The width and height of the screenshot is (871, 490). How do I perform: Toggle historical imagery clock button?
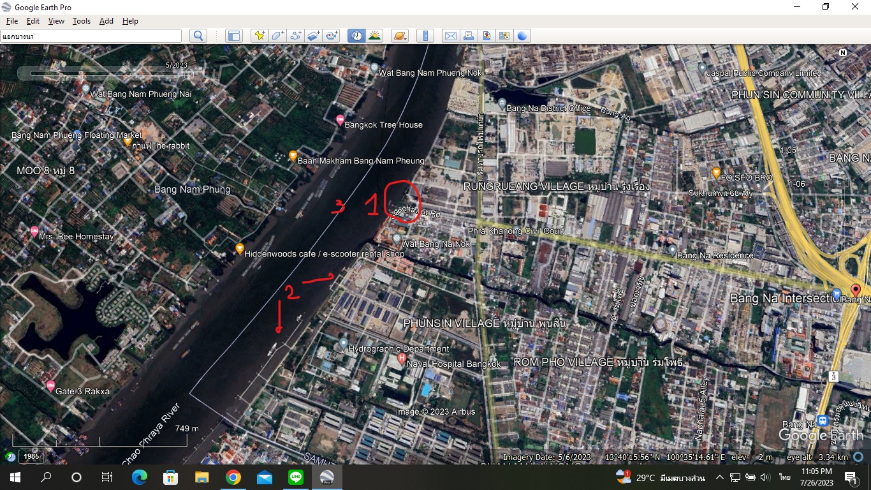tap(356, 36)
